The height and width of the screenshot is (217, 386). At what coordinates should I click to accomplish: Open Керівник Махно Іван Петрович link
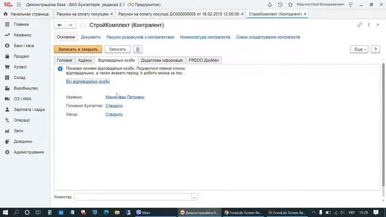point(125,97)
